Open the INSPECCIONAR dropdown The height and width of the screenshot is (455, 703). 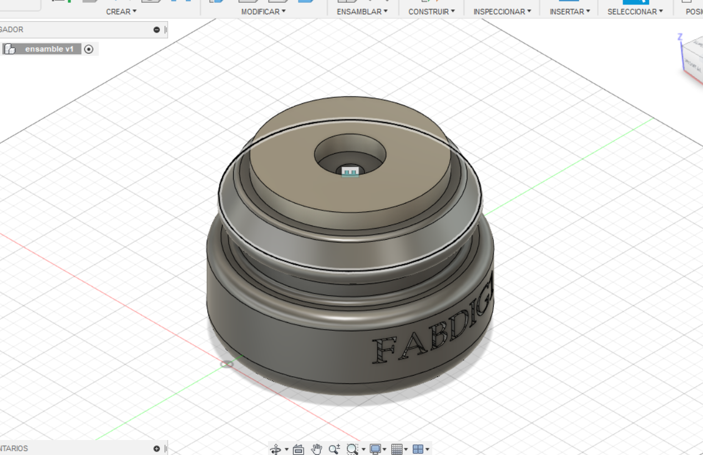(502, 11)
